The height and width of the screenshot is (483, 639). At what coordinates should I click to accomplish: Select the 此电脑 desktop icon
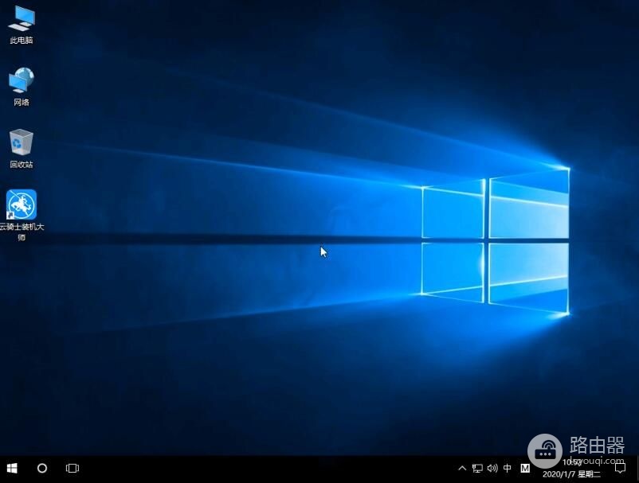point(22,25)
